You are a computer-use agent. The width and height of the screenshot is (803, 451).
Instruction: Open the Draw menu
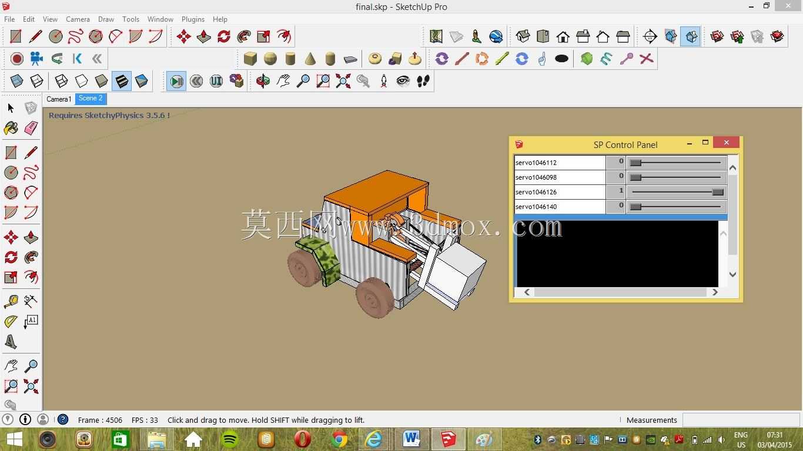pyautogui.click(x=106, y=19)
